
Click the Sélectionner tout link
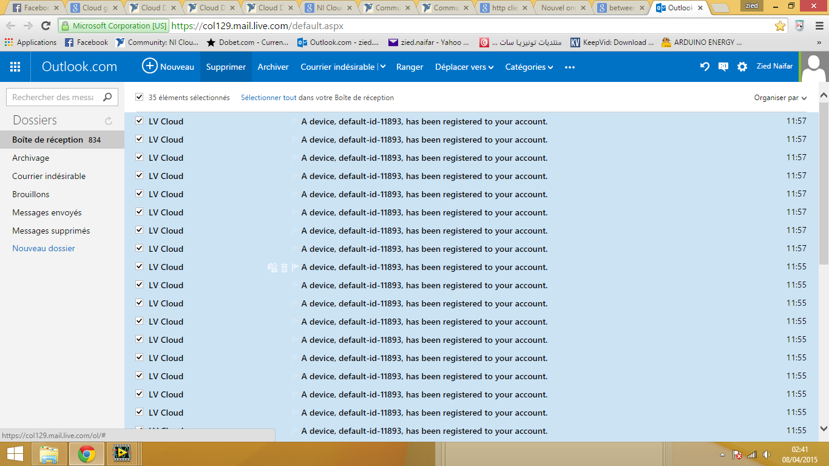point(269,97)
